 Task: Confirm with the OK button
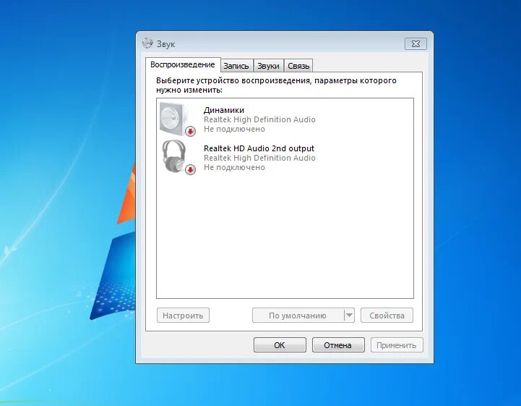coord(280,345)
